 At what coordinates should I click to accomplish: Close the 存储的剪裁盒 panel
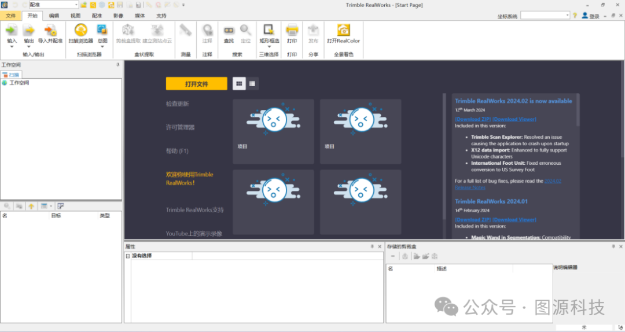pyautogui.click(x=620, y=246)
